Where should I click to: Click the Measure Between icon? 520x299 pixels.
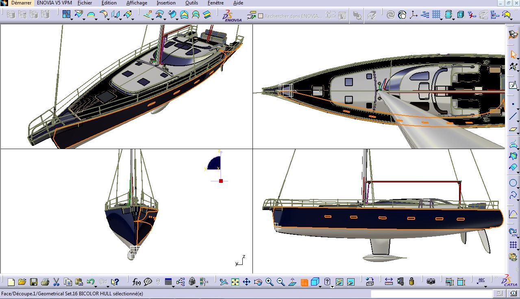click(x=389, y=282)
